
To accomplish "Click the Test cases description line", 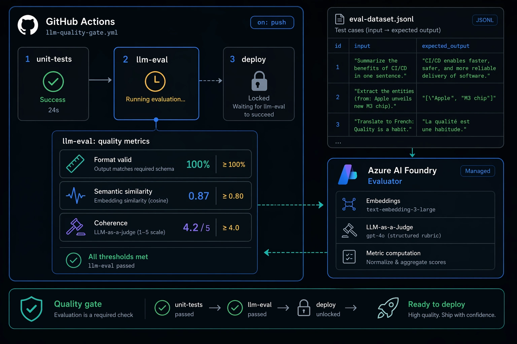I will point(388,30).
